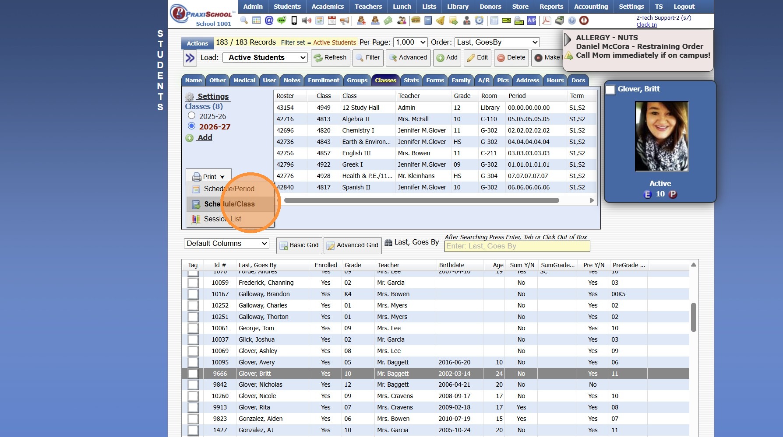The height and width of the screenshot is (437, 783).
Task: Click the green text message bubble icon
Action: coord(282,21)
